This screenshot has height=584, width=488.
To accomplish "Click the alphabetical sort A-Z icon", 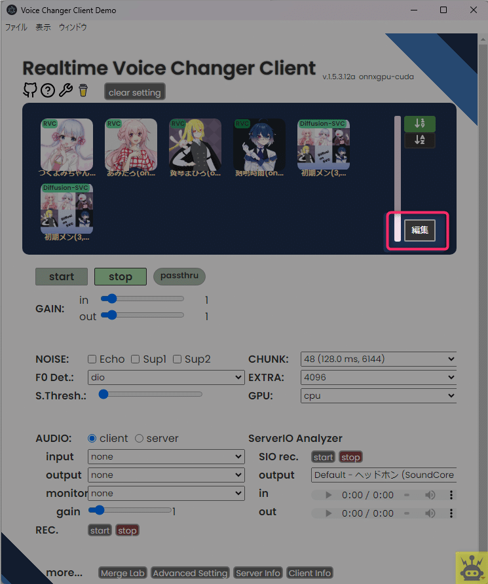I will pyautogui.click(x=420, y=140).
